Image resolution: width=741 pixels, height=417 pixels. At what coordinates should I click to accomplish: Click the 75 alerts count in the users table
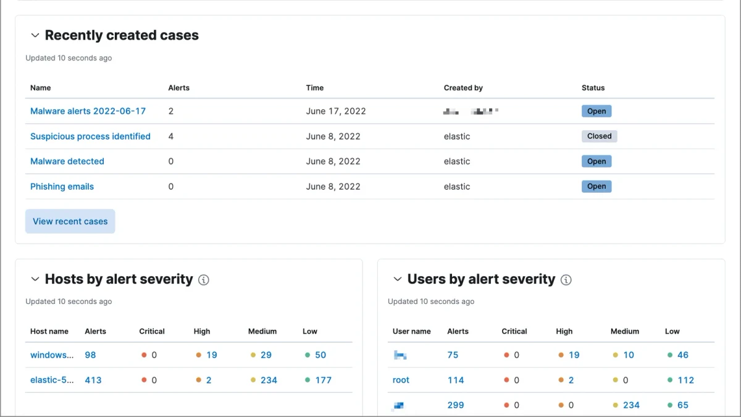pyautogui.click(x=453, y=355)
